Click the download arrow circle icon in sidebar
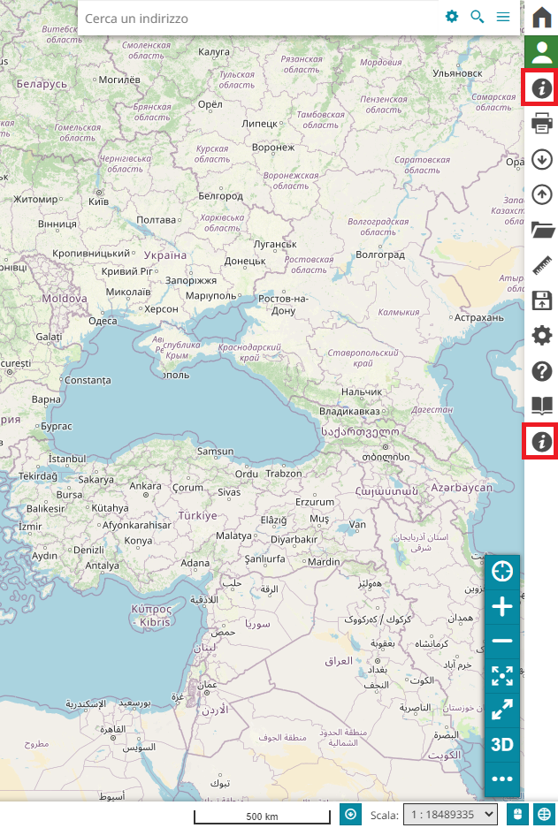This screenshot has width=558, height=828. click(x=541, y=159)
